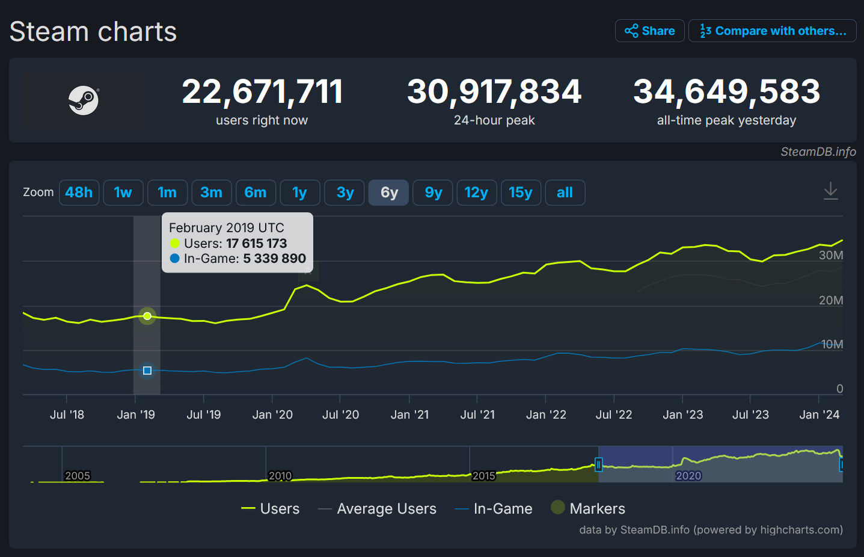Viewport: 864px width, 557px height.
Task: Click the February 2019 marker point on chart
Action: pos(147,316)
